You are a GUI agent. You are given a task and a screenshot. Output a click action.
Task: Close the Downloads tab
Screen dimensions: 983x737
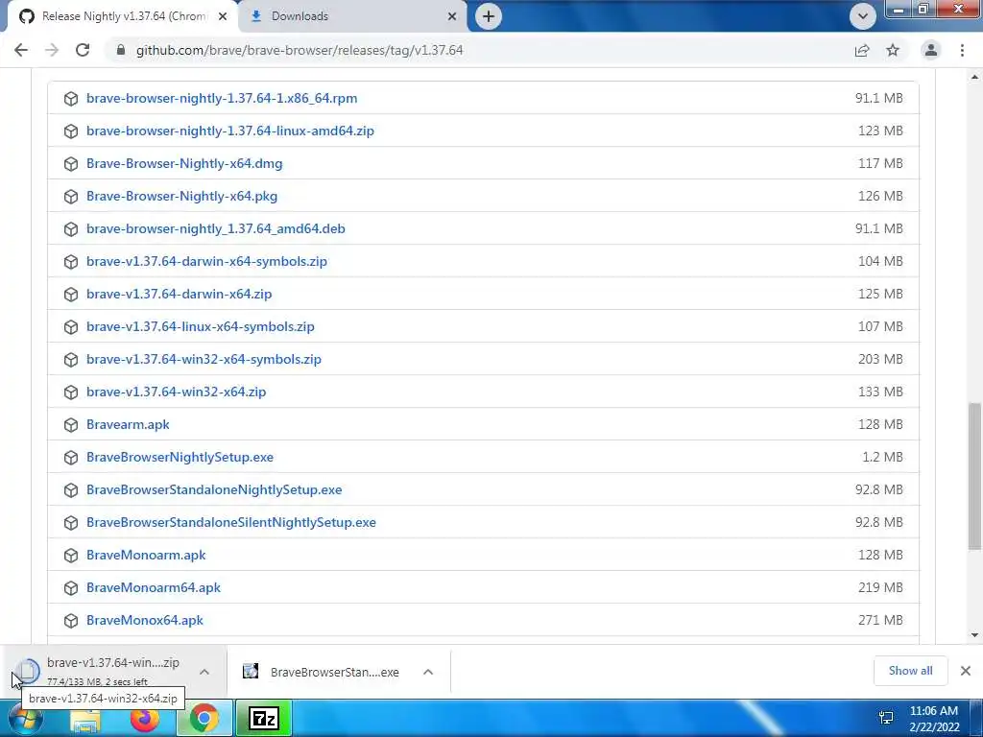click(x=452, y=17)
